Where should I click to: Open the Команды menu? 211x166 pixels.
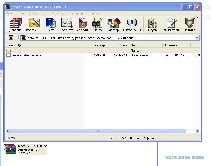click(23, 13)
